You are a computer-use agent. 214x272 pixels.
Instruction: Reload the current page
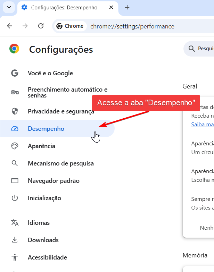click(x=41, y=26)
